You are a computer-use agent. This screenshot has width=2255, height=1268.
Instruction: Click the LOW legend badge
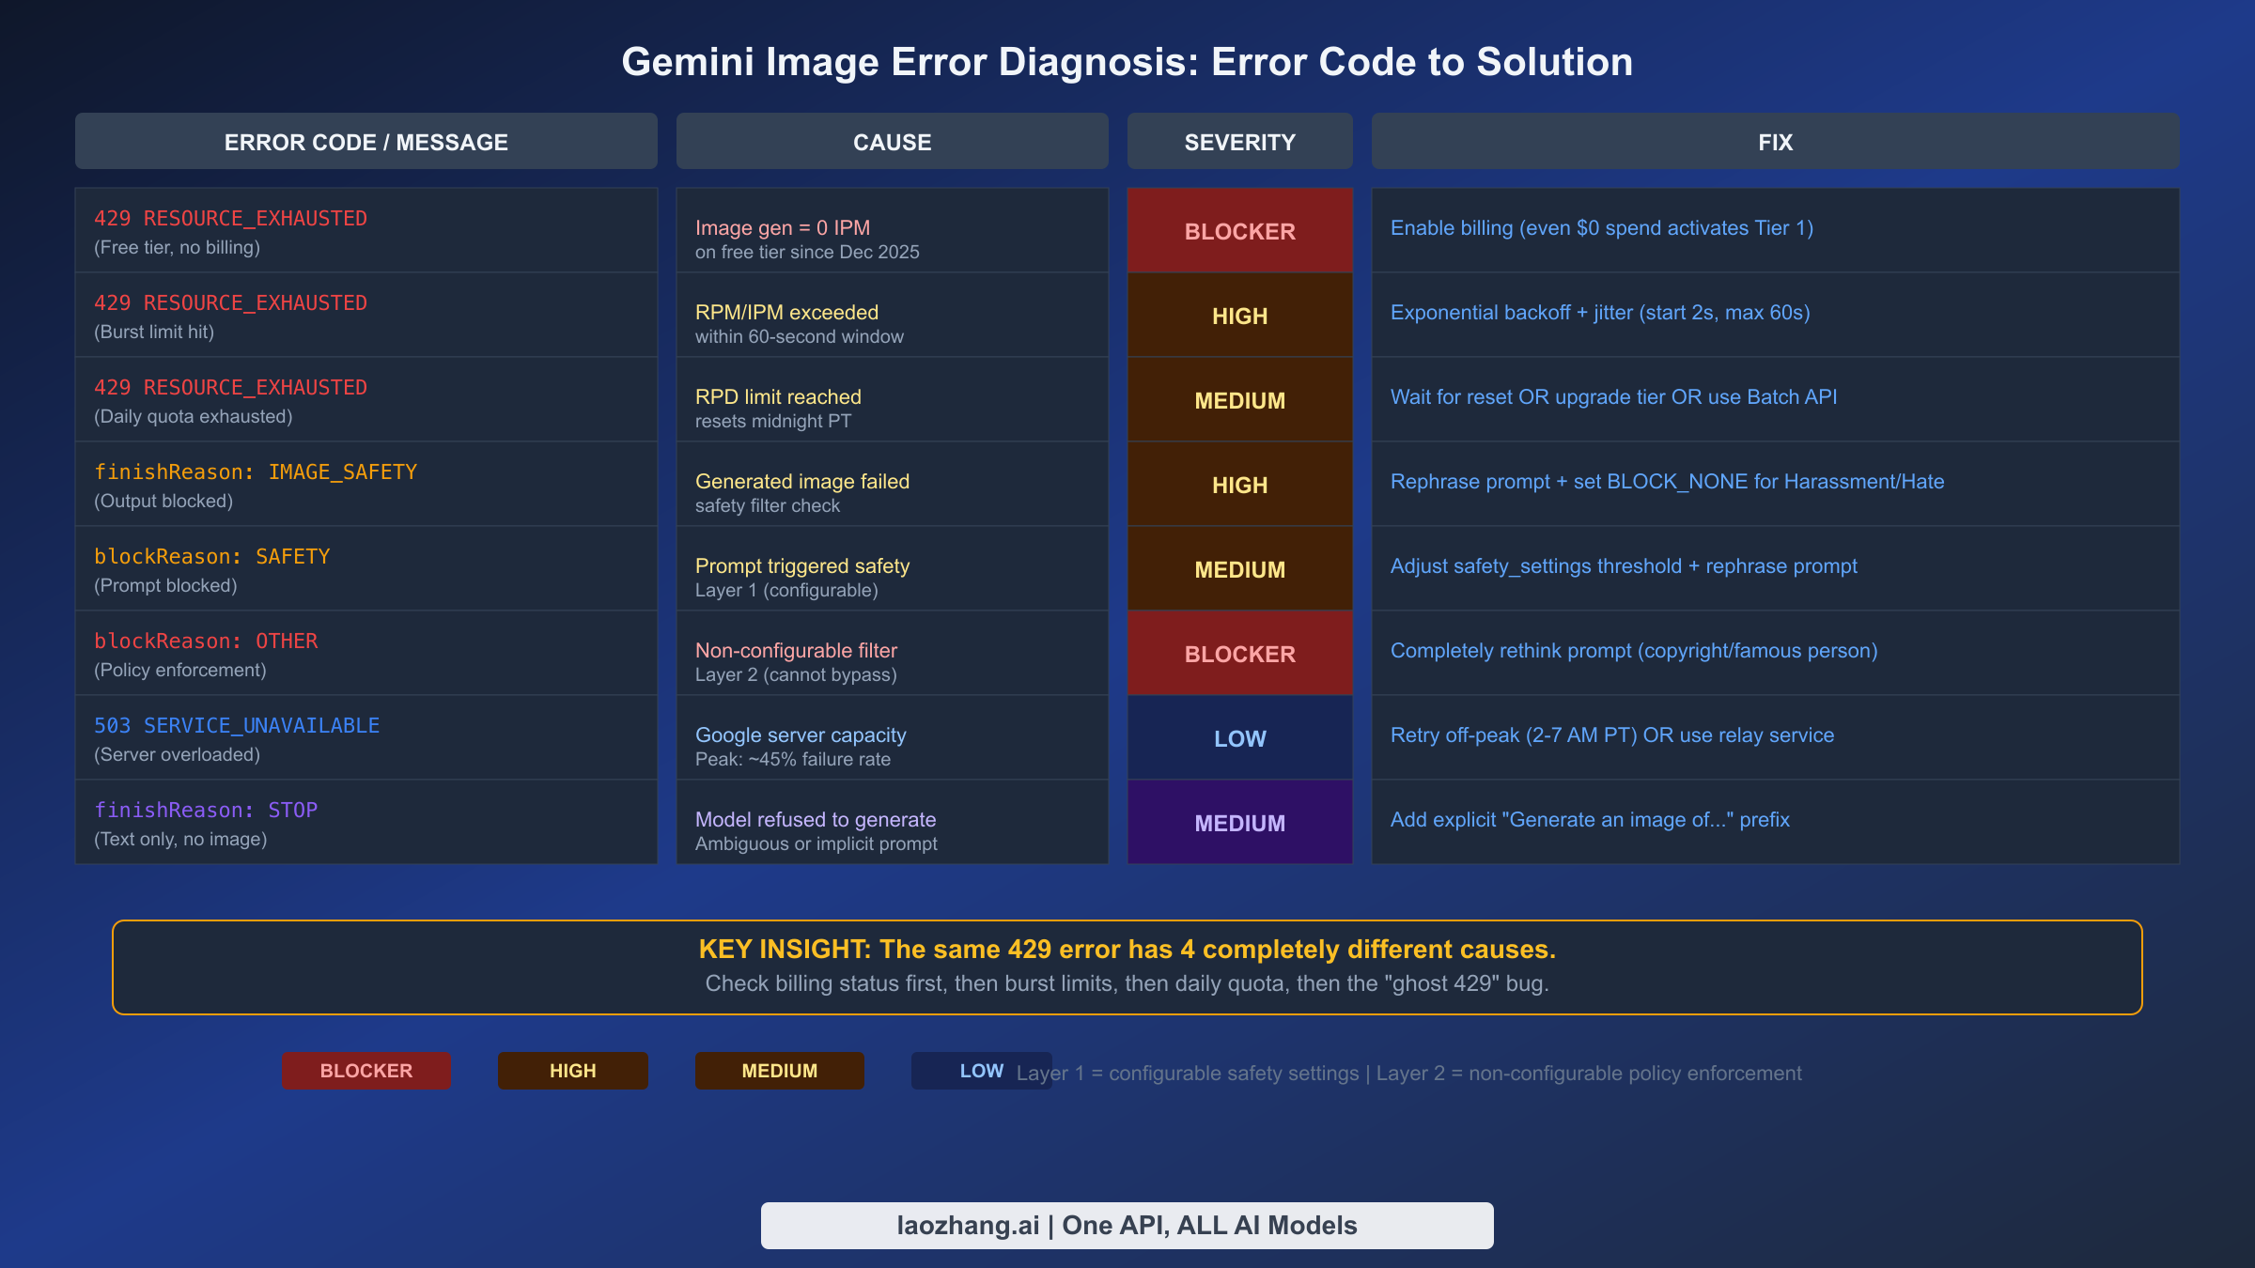981,1070
